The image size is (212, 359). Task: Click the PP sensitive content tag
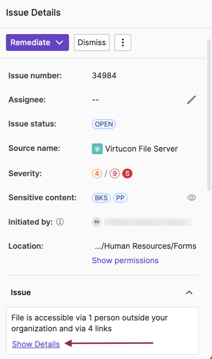[x=121, y=198]
